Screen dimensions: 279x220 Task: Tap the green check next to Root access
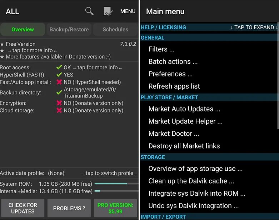point(59,67)
